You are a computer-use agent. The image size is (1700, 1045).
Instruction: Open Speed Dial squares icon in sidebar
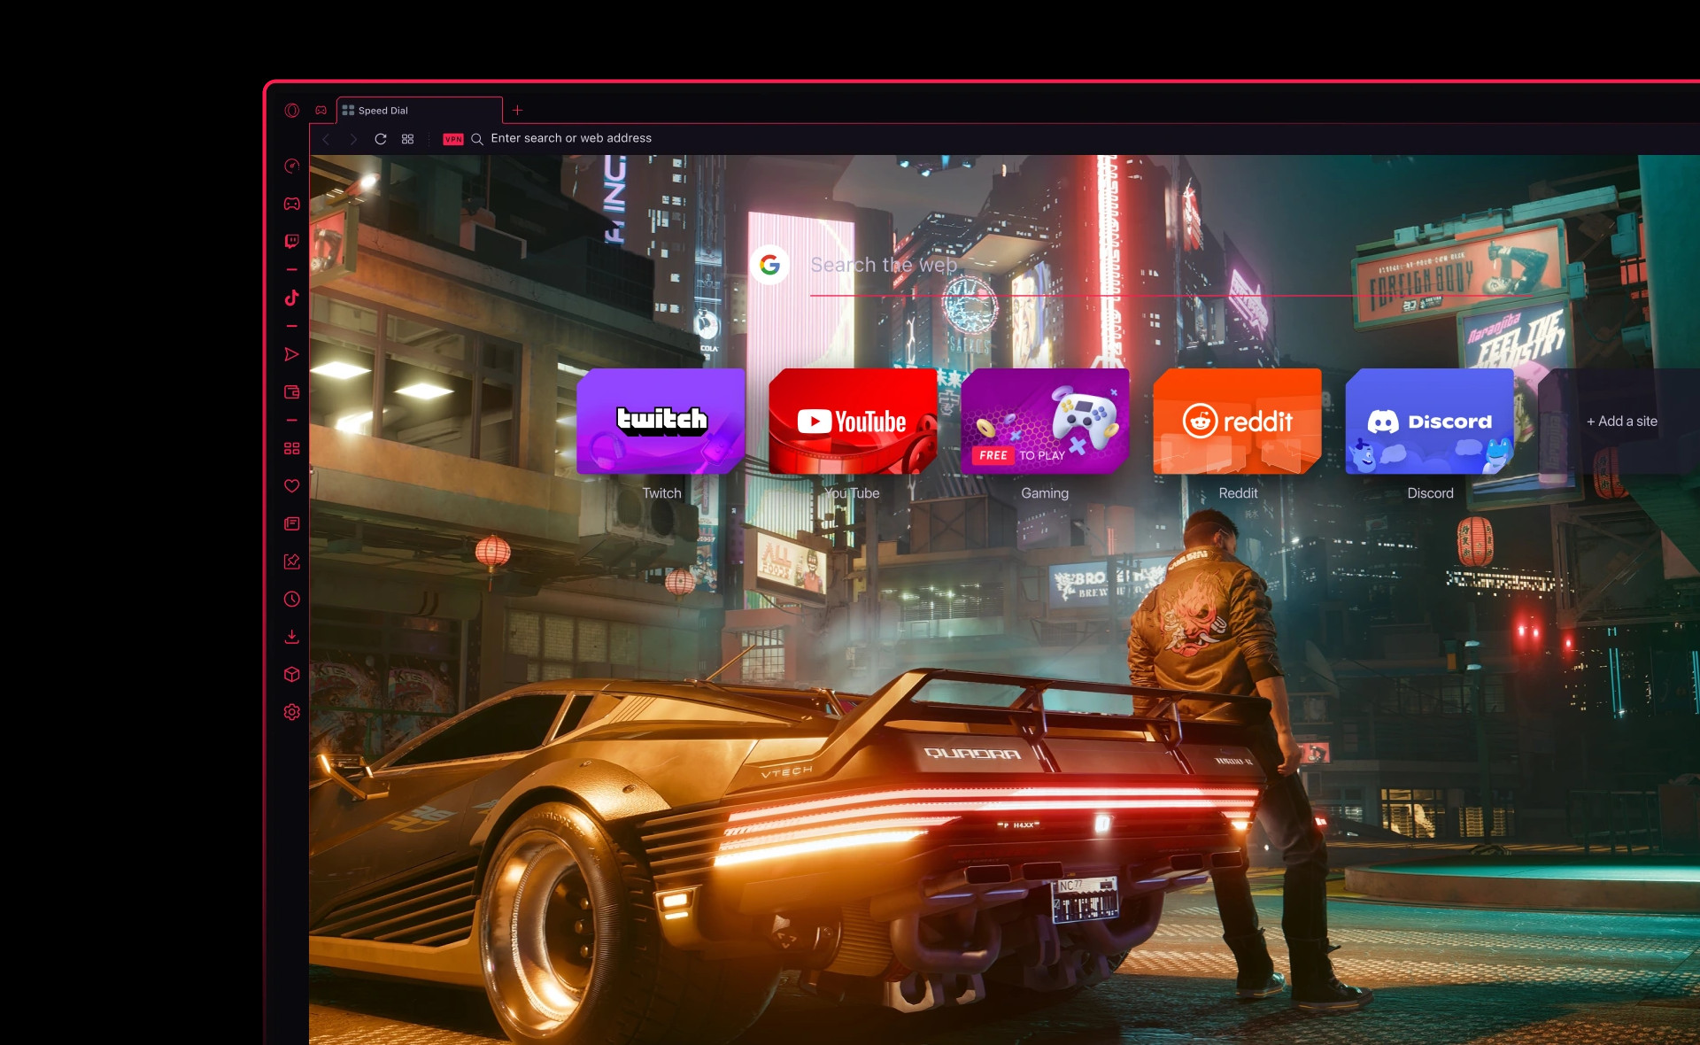point(292,449)
